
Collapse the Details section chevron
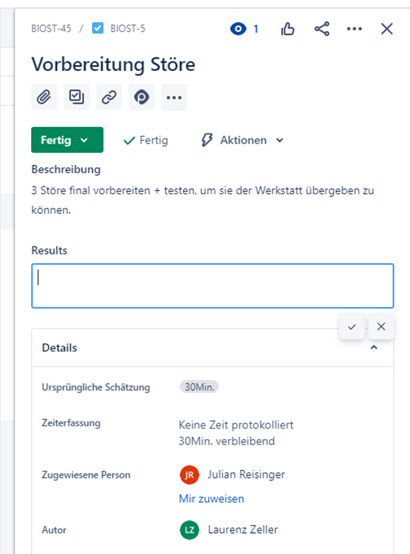pos(374,348)
